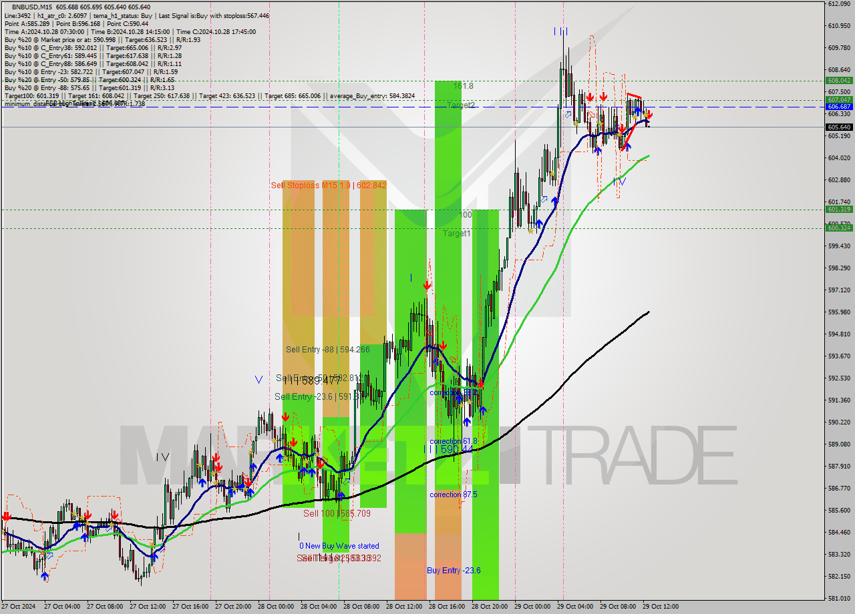Click the 581.010 price scale value

[838, 599]
